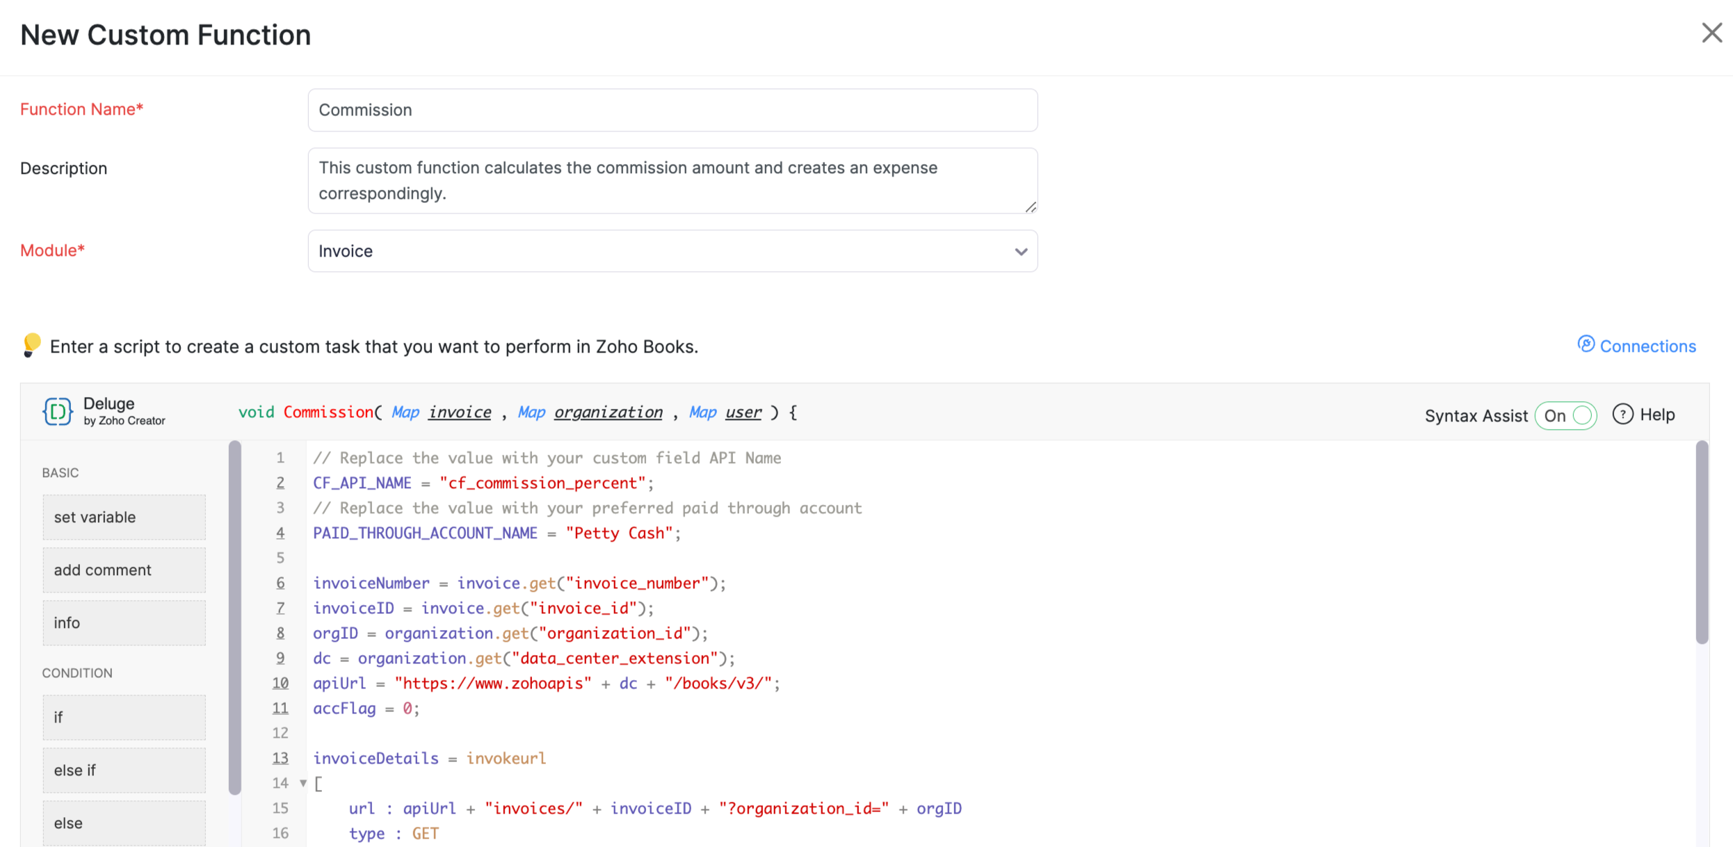Click the Deluge logo icon

58,412
